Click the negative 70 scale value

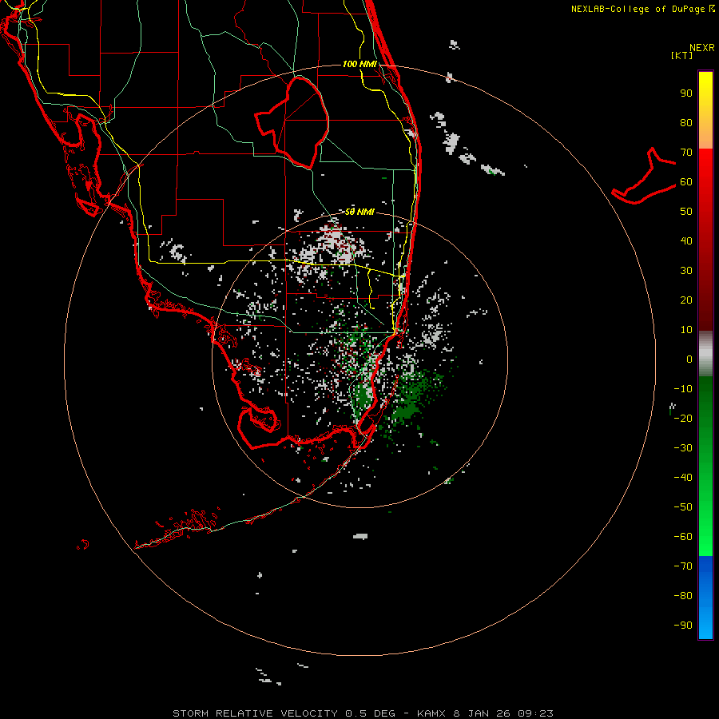[x=683, y=566]
